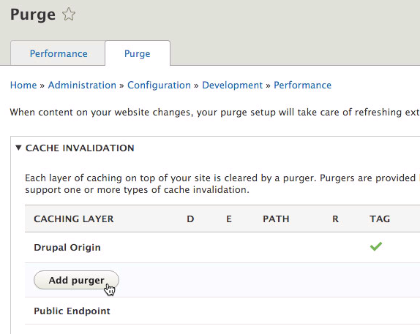Click the PATH column header
420x334 pixels.
pos(276,219)
